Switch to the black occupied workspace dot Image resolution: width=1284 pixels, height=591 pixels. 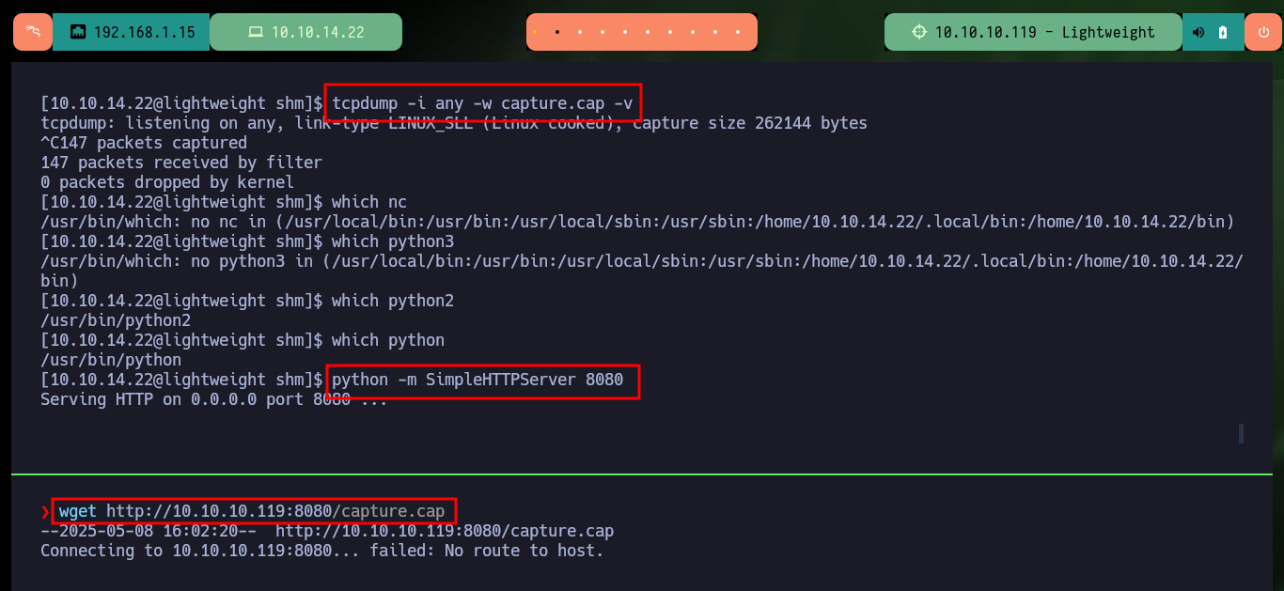pyautogui.click(x=557, y=32)
